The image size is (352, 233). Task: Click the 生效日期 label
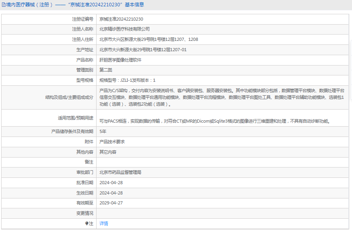coord(85,193)
